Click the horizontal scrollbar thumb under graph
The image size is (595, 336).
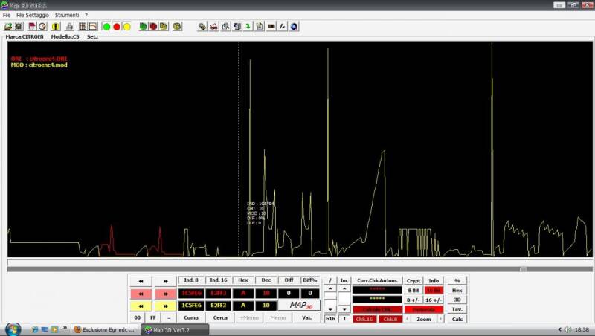coord(523,269)
